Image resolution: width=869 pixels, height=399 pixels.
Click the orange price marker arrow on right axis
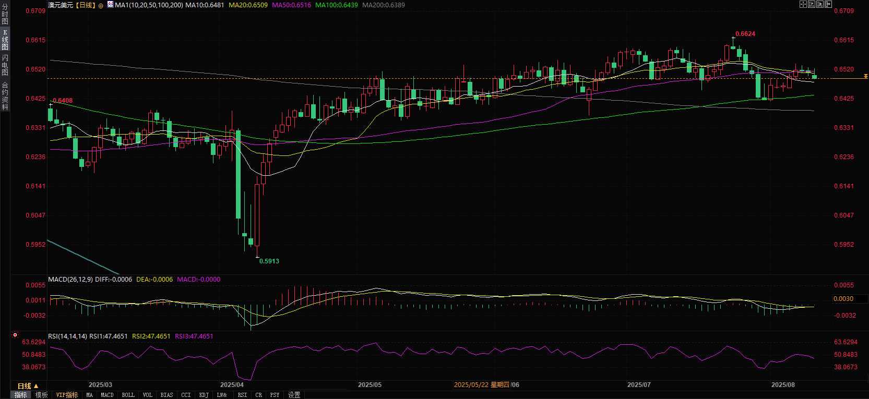pos(865,77)
